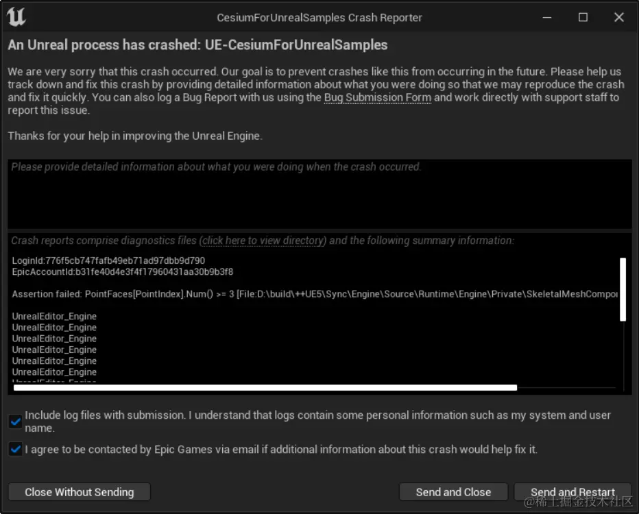
Task: Click the CesiumForUnrealSamples Crash Reporter title text
Action: click(x=319, y=18)
